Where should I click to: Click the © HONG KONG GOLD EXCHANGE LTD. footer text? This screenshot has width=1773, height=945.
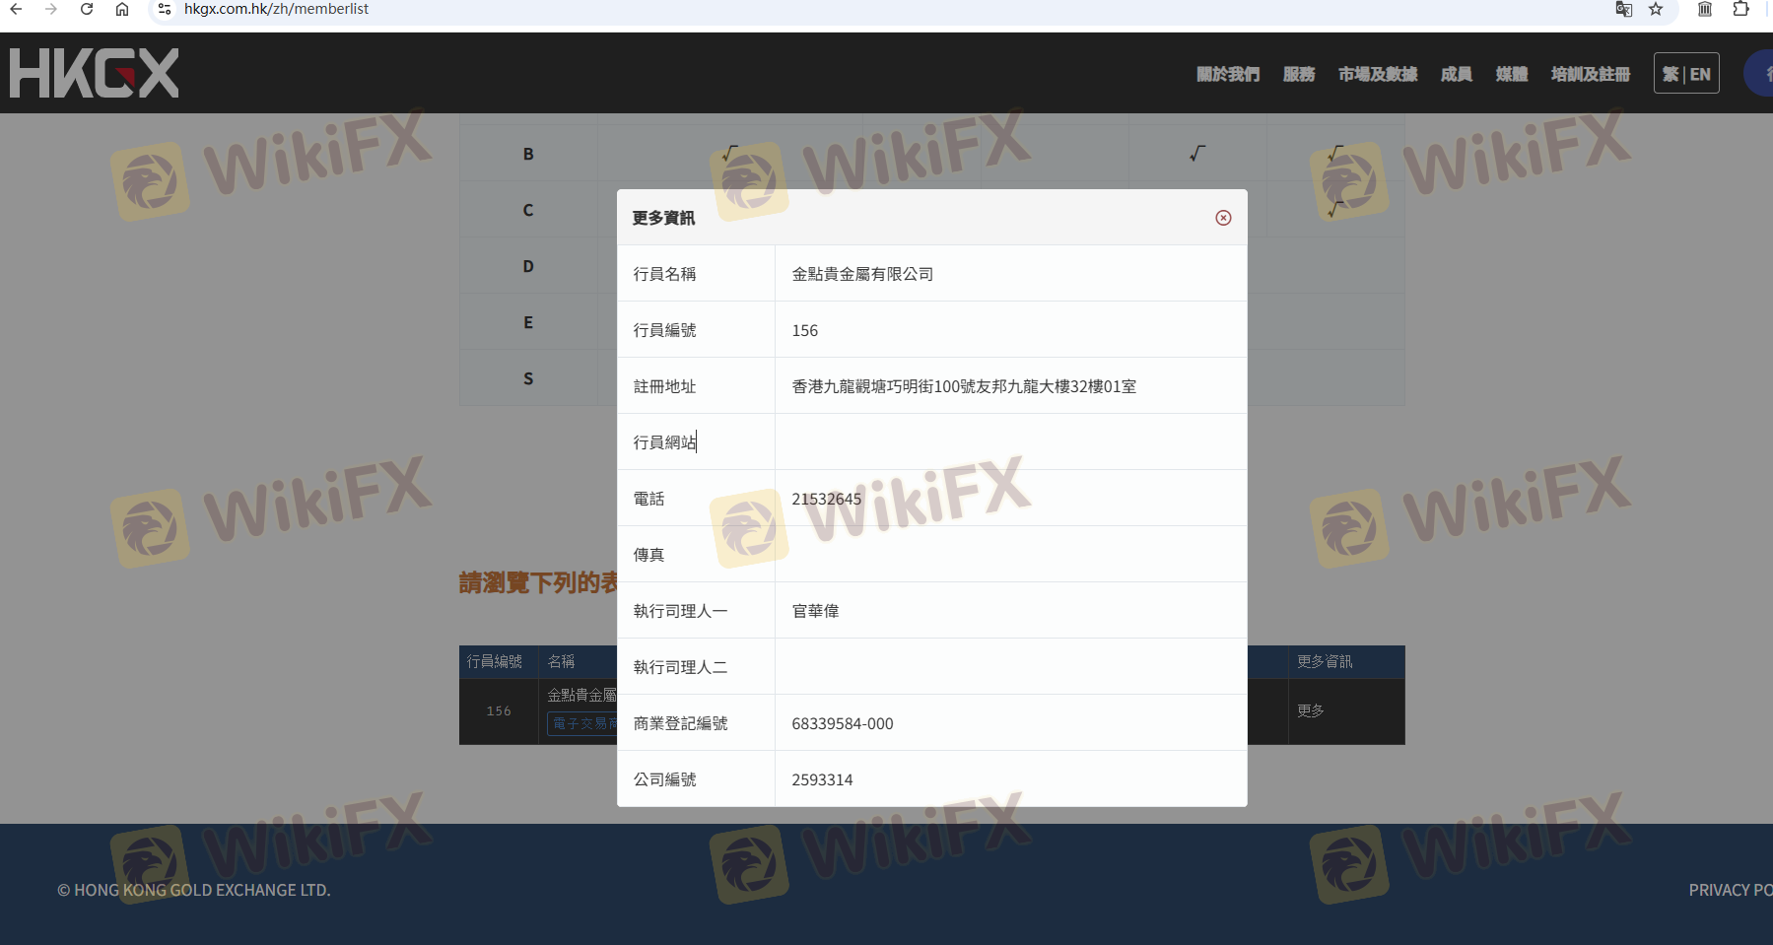coord(194,890)
